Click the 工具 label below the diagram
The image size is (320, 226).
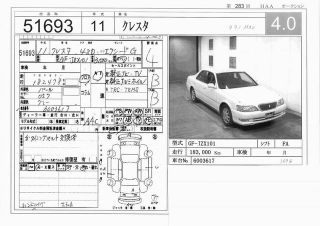click(142, 208)
